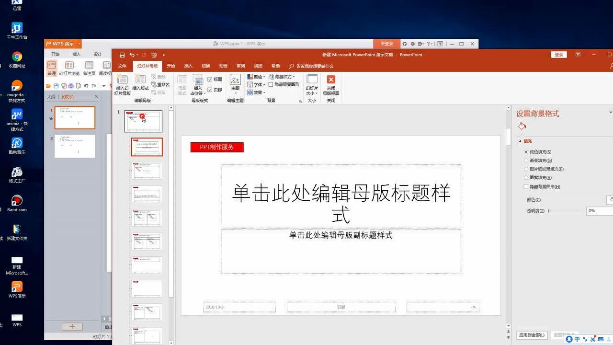Image resolution: width=613 pixels, height=345 pixels.
Task: Click the 应用到全部 button
Action: click(x=533, y=335)
